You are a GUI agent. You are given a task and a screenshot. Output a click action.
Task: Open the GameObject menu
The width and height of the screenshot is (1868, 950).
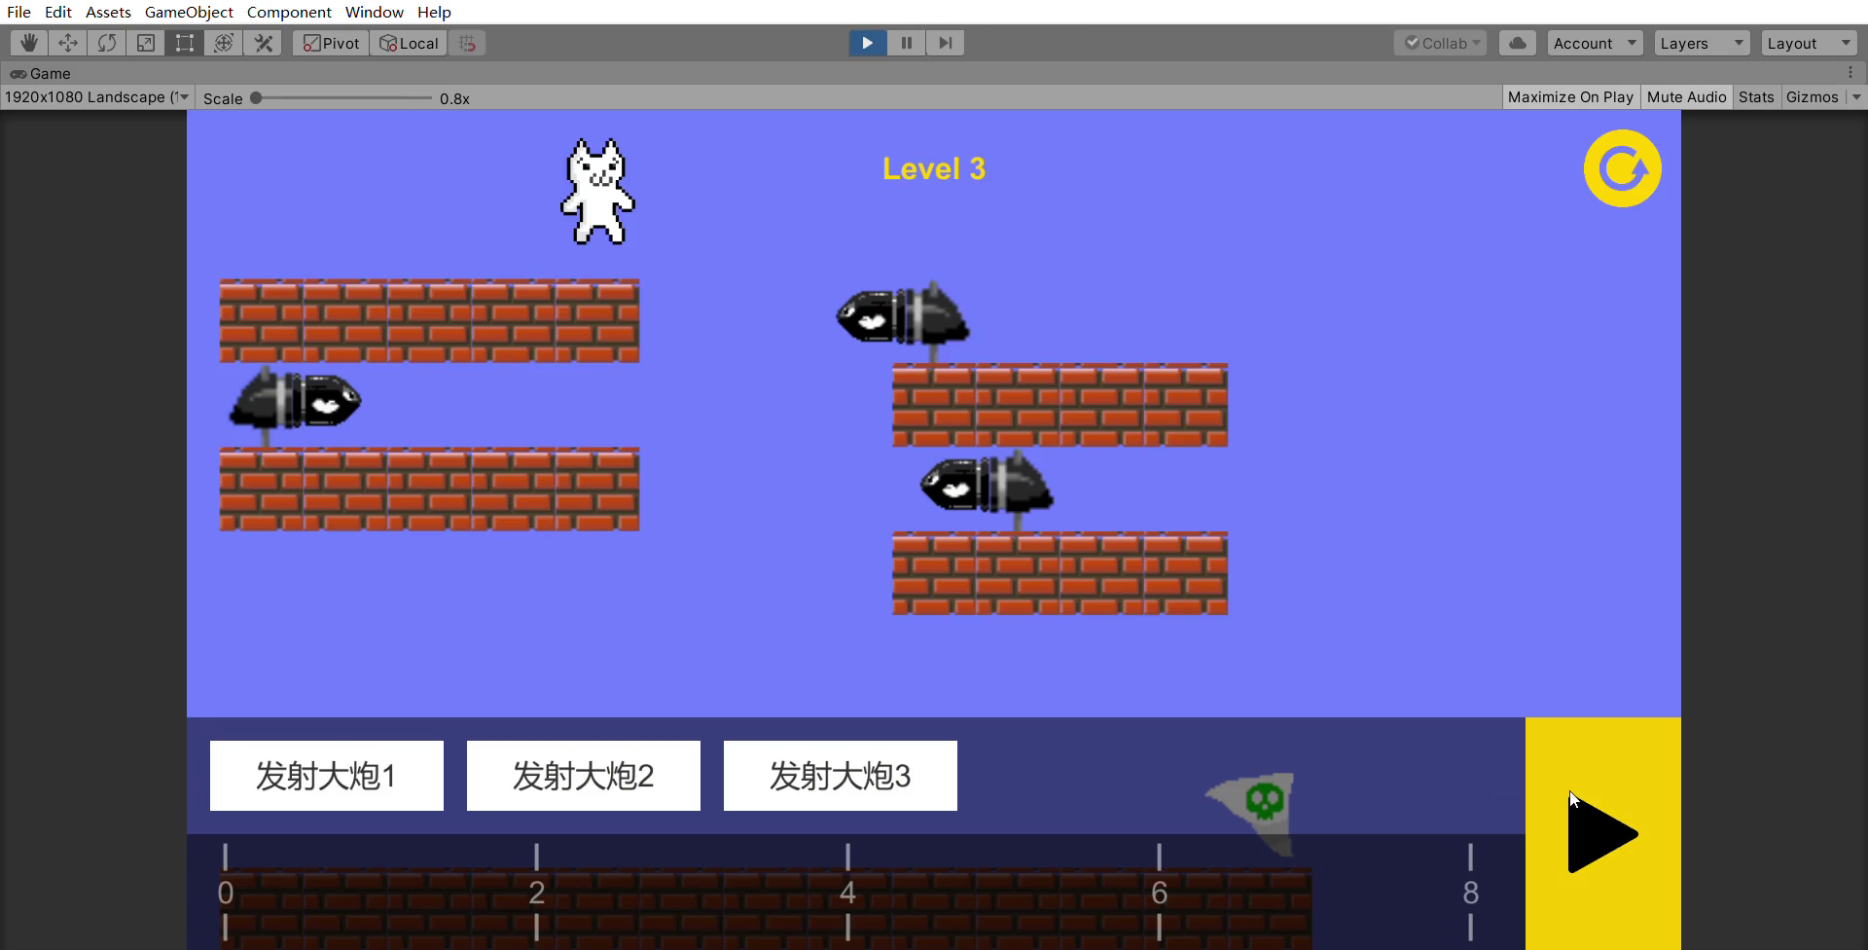189,12
